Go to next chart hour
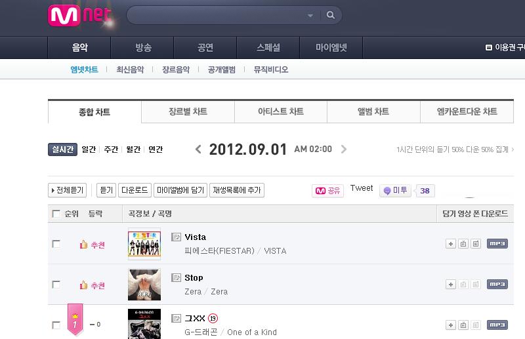 point(343,149)
